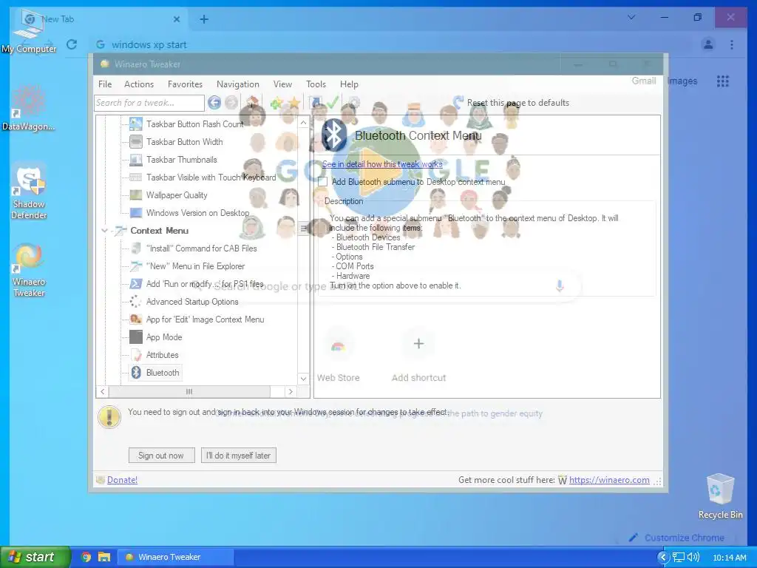
Task: Click the Taskbar Thumbnails tree icon
Action: 136,160
